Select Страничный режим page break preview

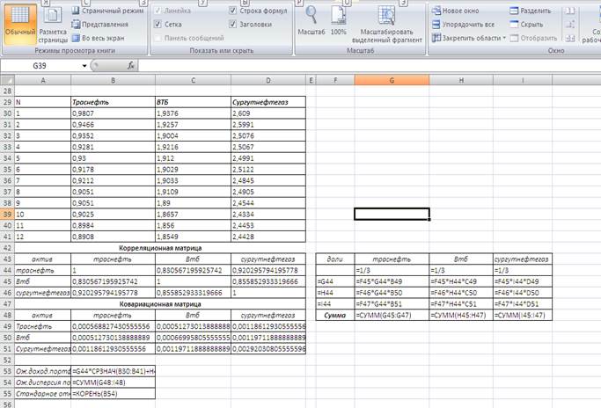click(x=105, y=11)
